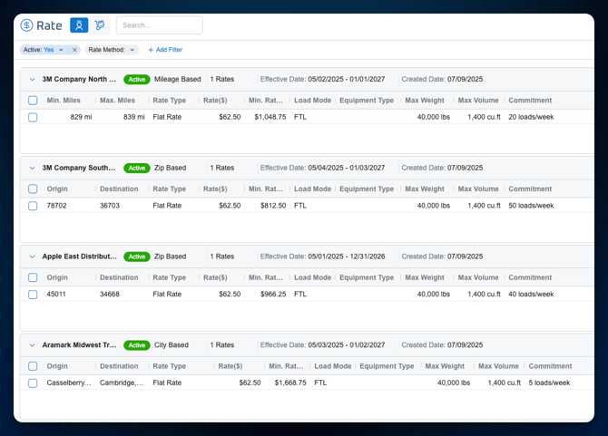The height and width of the screenshot is (436, 608).
Task: Check the 829 mi rate row checkbox
Action: click(33, 117)
